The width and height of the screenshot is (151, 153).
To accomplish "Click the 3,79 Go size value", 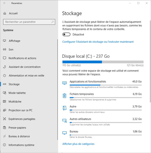I will click(x=137, y=106).
